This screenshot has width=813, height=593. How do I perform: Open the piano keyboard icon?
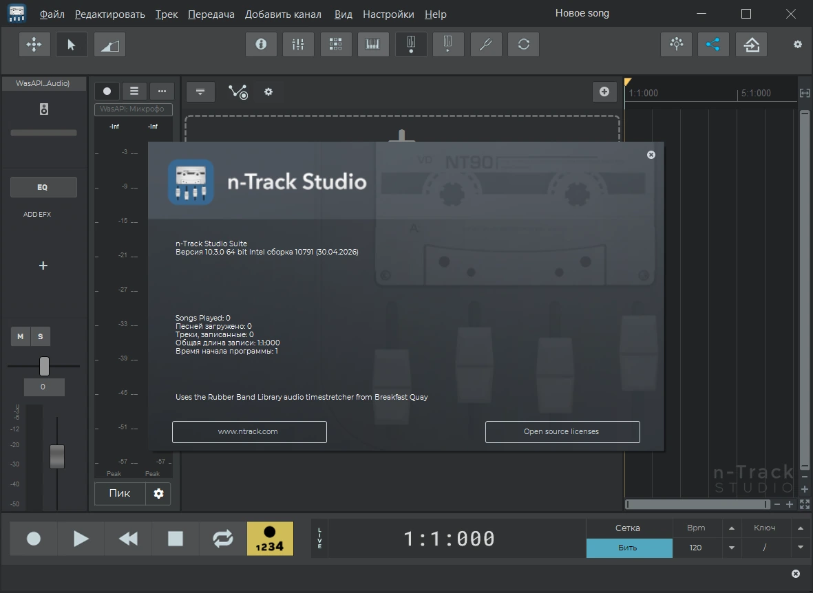[373, 44]
